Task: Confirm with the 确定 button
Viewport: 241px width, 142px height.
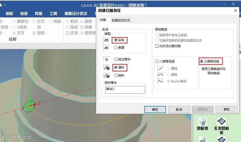Action: point(155,110)
